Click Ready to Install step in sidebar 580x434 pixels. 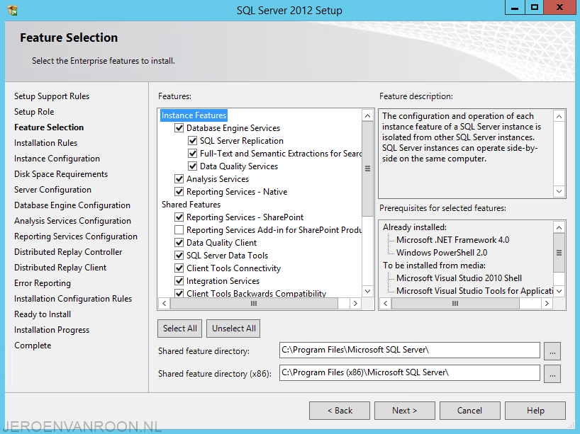click(43, 314)
